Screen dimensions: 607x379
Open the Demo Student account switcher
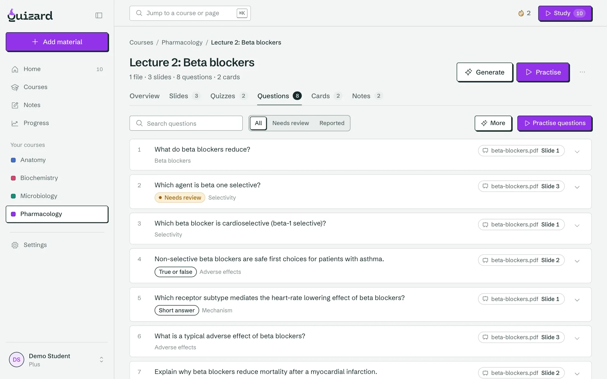(57, 360)
